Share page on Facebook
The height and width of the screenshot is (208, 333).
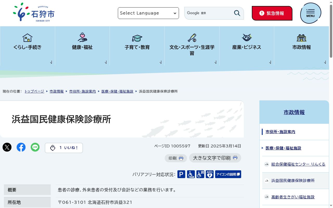(x=21, y=147)
